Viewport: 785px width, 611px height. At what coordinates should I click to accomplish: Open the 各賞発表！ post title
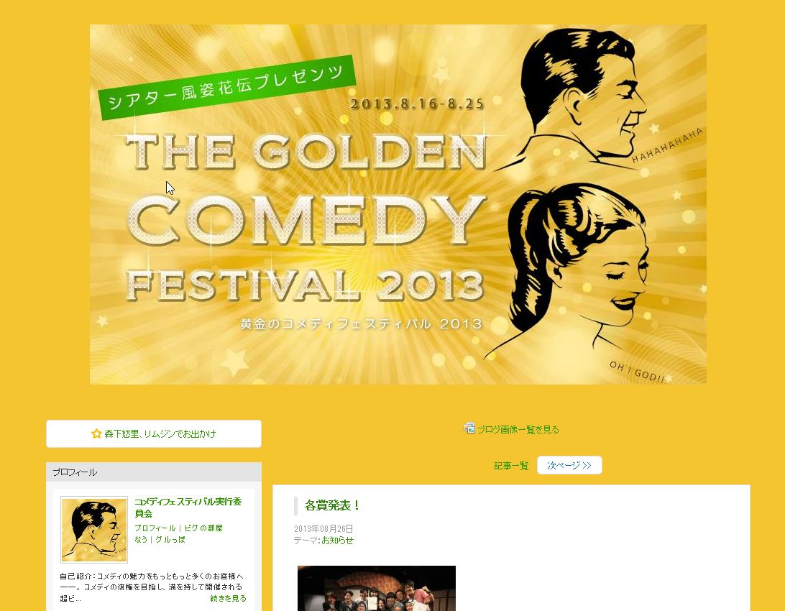tap(332, 505)
